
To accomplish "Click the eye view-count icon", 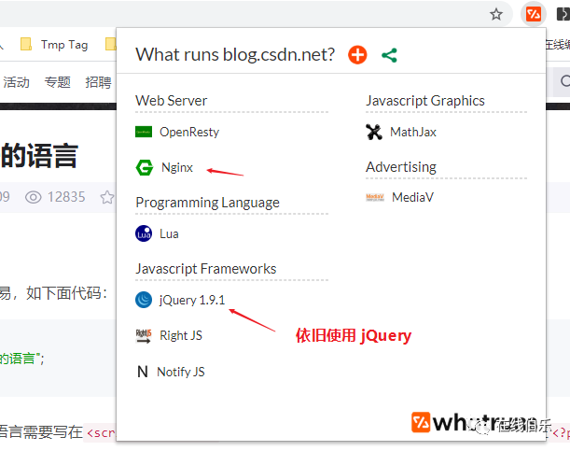I will coord(33,198).
